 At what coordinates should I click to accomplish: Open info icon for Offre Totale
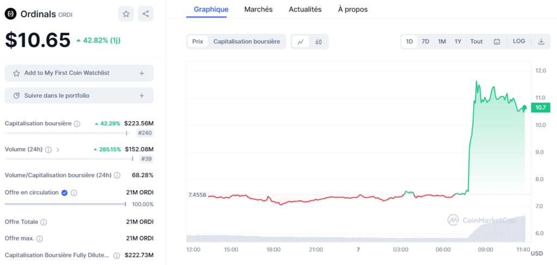pos(44,222)
